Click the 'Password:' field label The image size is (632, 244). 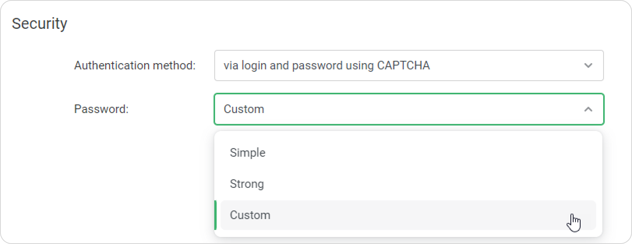101,109
